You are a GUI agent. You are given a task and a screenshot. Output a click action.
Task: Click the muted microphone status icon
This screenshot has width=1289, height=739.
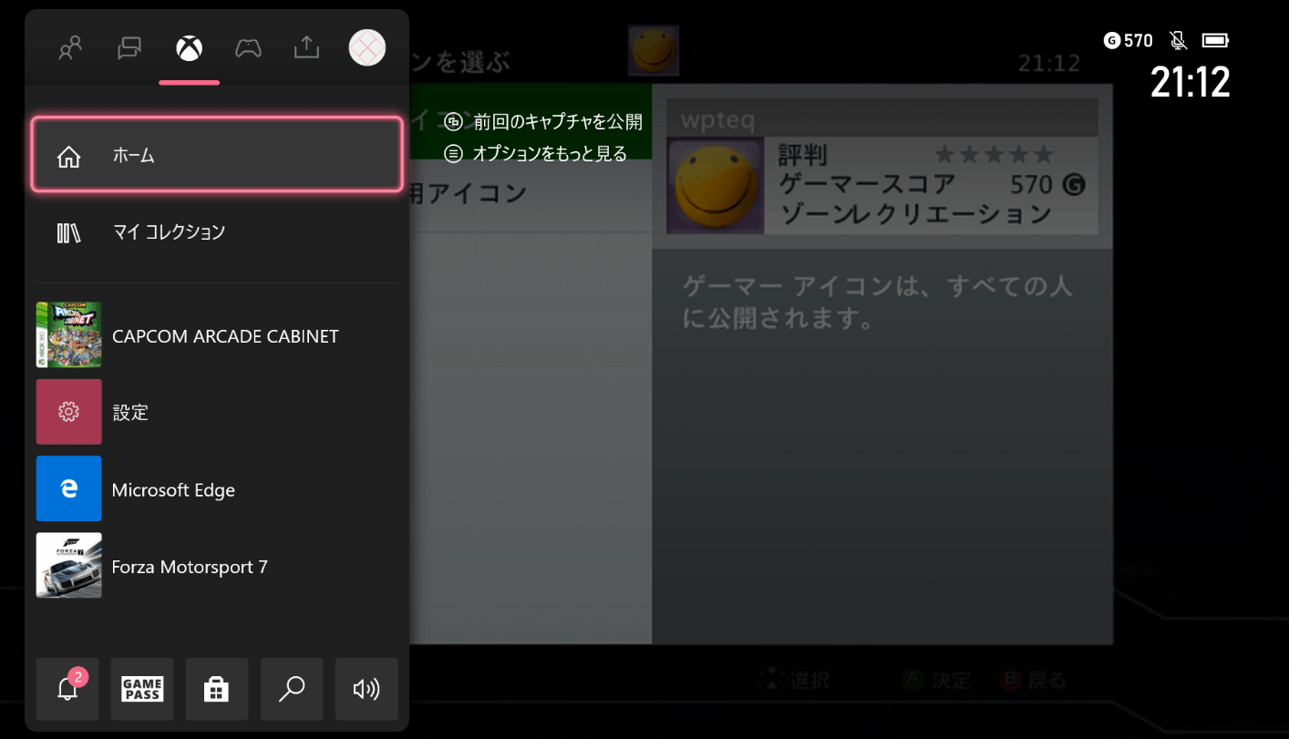(1178, 40)
